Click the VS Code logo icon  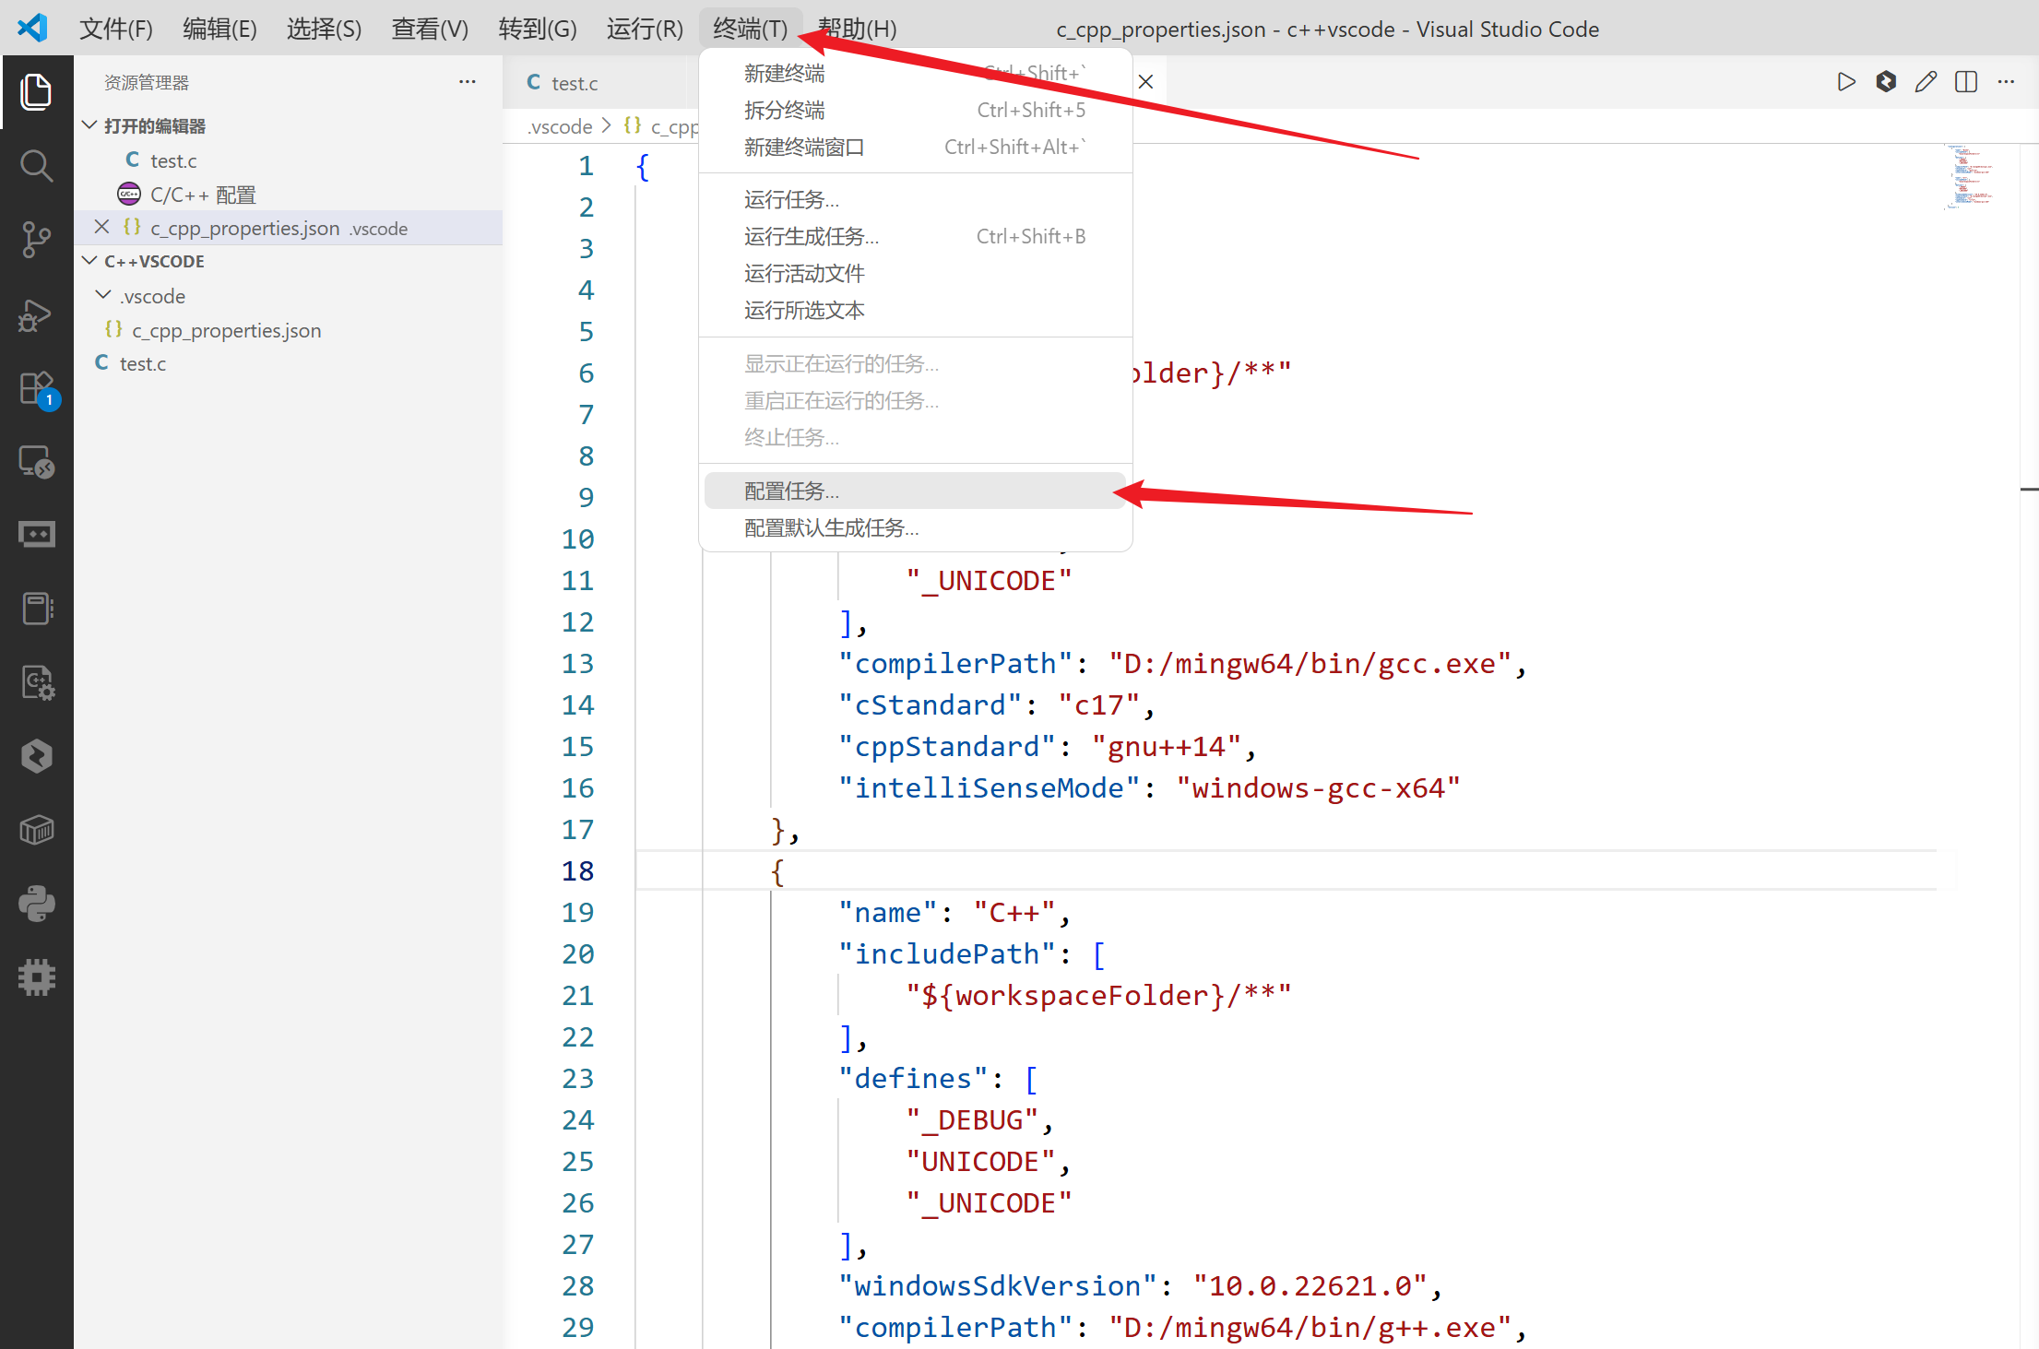[32, 28]
